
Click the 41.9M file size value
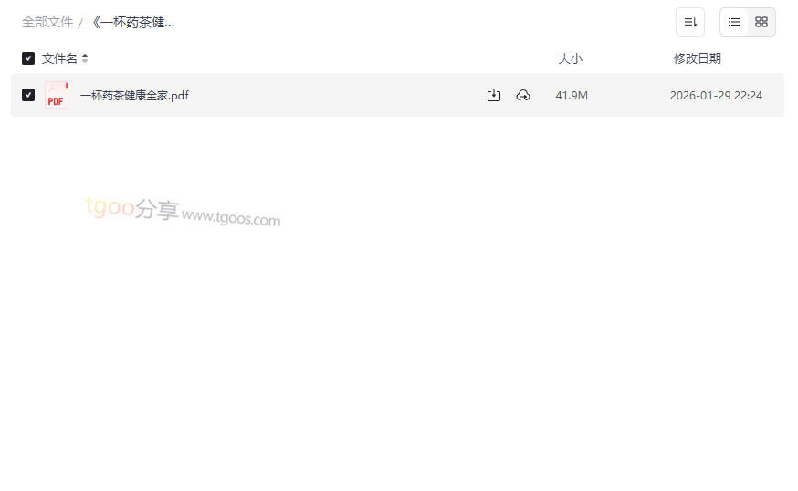[x=572, y=95]
